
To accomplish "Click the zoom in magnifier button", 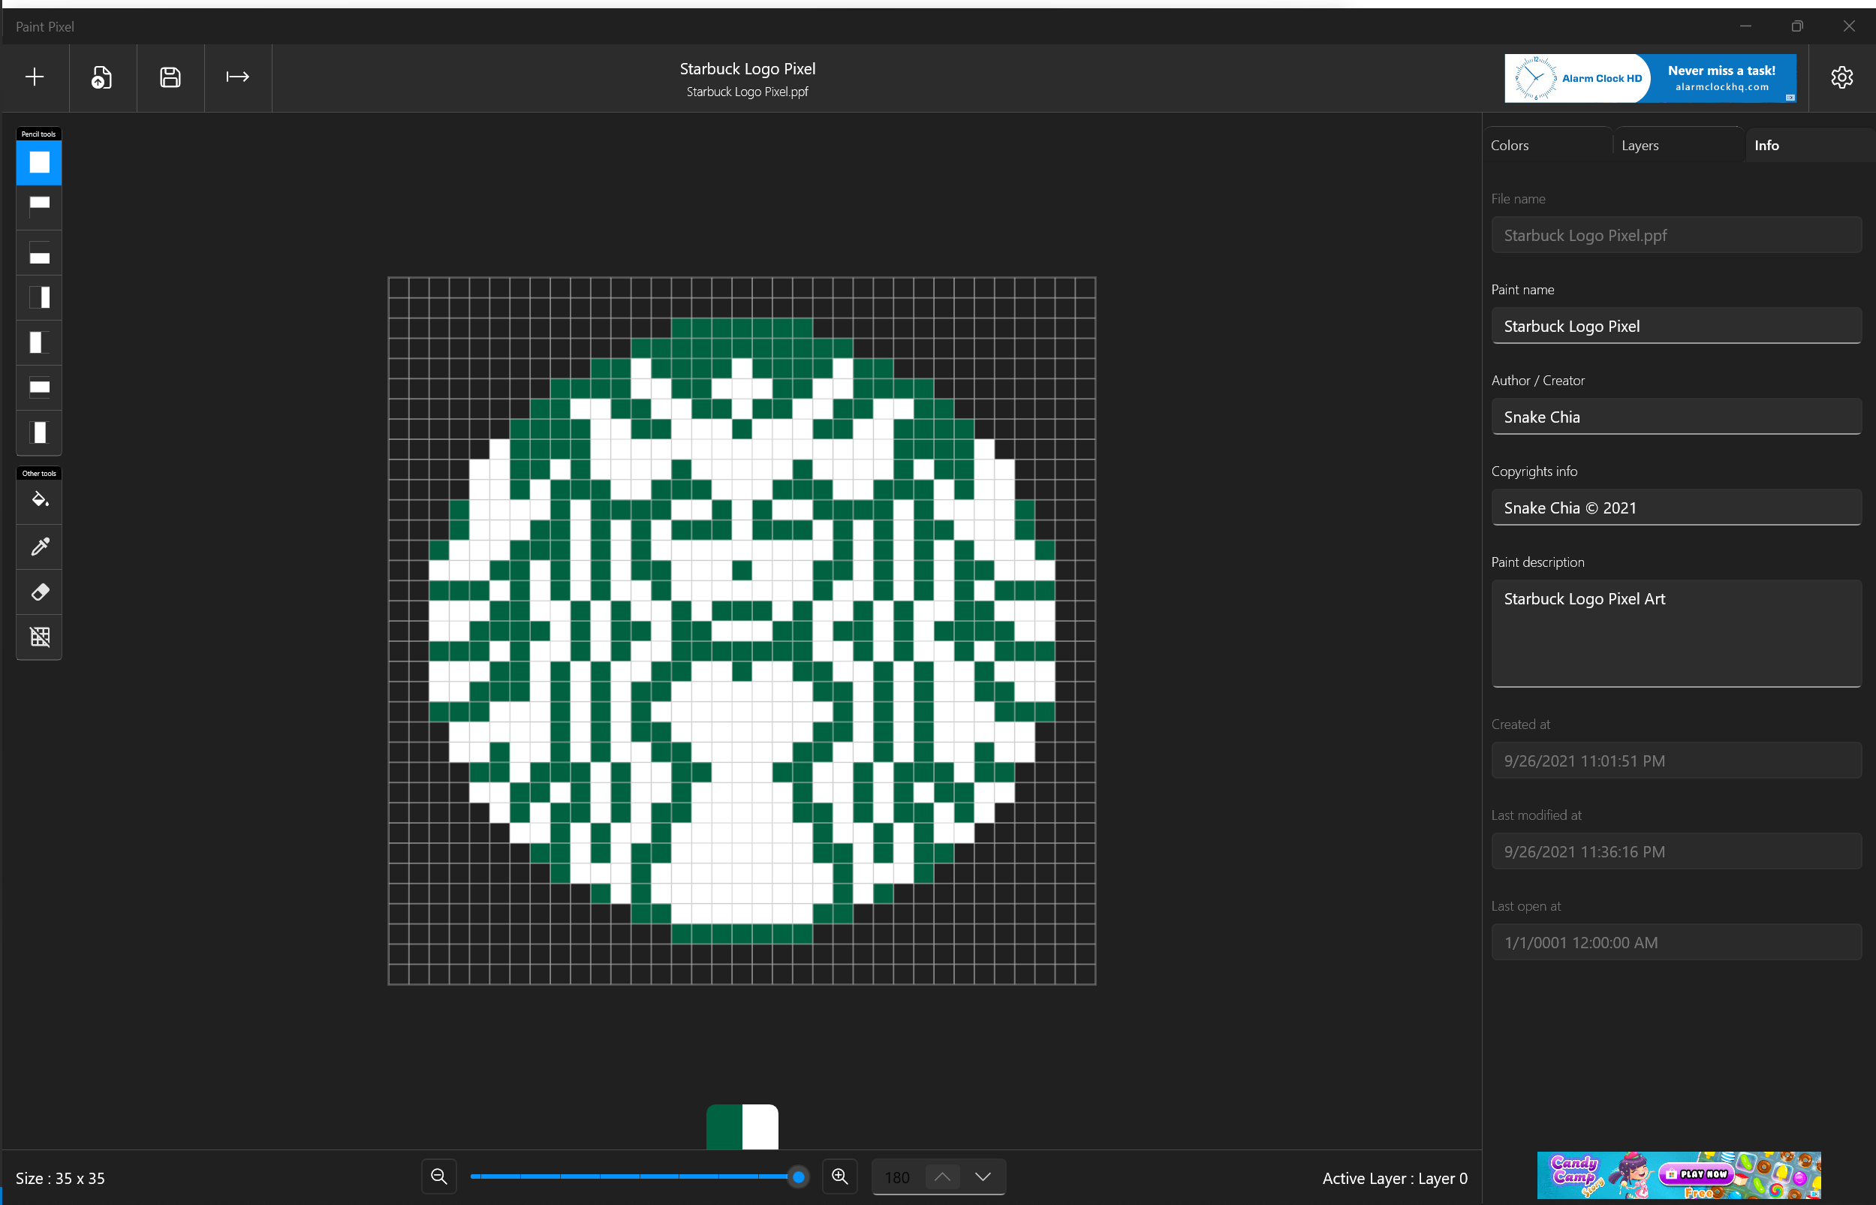I will 839,1176.
